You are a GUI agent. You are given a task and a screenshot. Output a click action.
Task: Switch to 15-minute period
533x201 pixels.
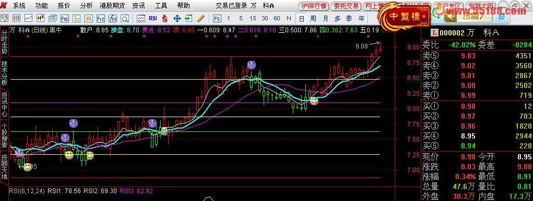(x=253, y=18)
